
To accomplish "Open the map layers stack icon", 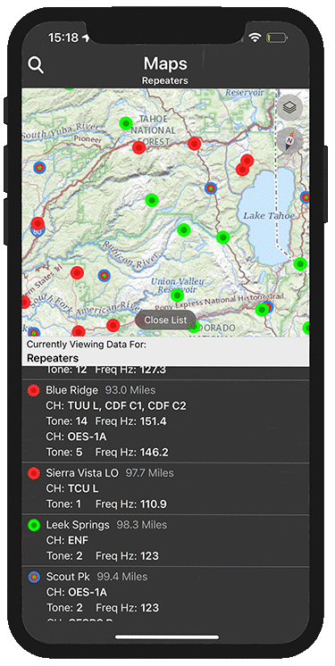I will click(x=290, y=107).
